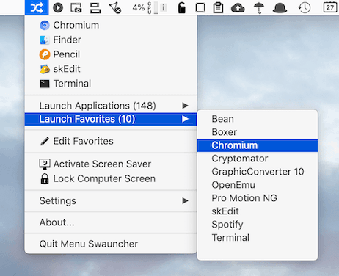The width and height of the screenshot is (339, 276).
Task: Click the Terminal app icon in main menu
Action: point(45,84)
